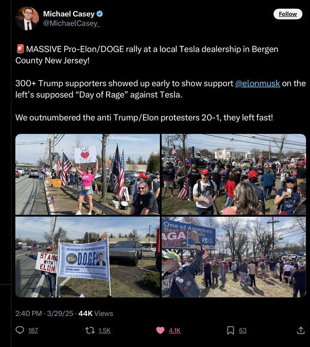
Task: Click the 2:40 PM 3/29/25 timestamp
Action: pos(44,313)
